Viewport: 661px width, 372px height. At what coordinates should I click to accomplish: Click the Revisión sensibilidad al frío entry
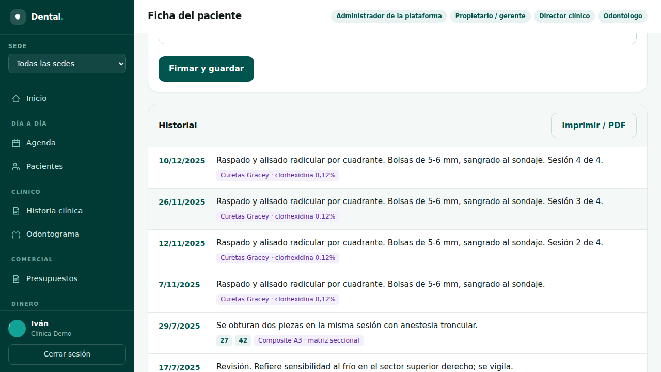tap(365, 367)
